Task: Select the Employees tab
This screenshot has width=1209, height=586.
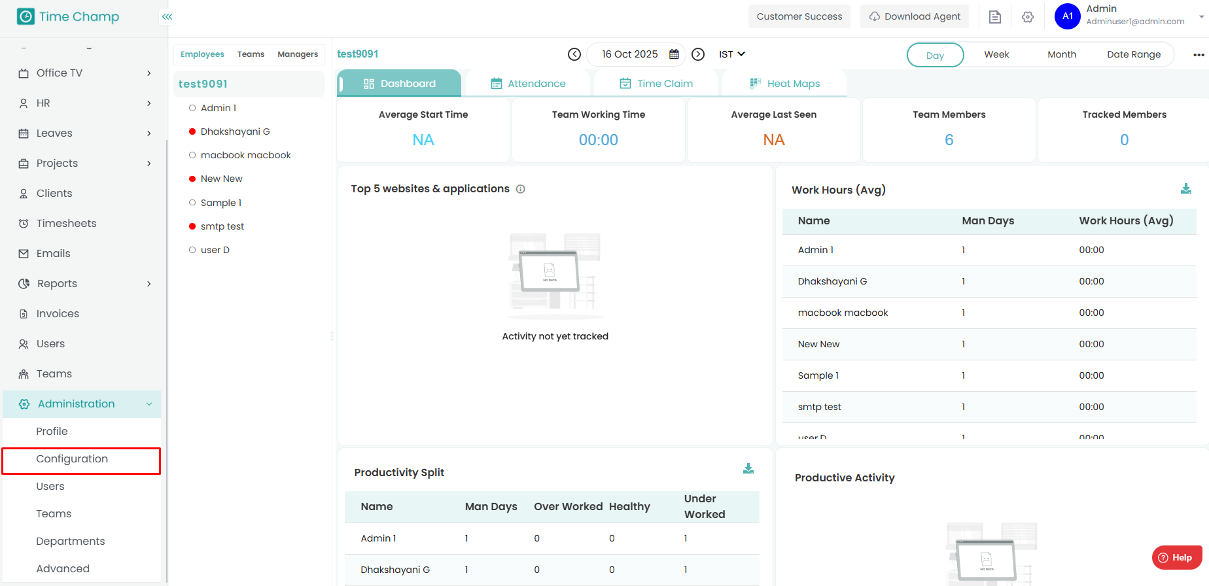Action: click(202, 54)
